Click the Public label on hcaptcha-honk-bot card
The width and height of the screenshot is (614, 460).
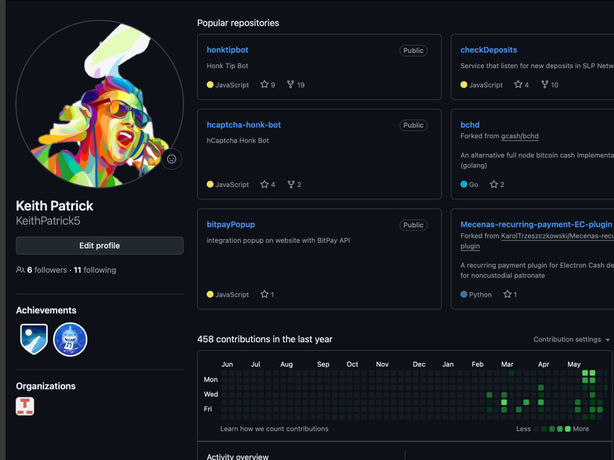[x=413, y=125]
